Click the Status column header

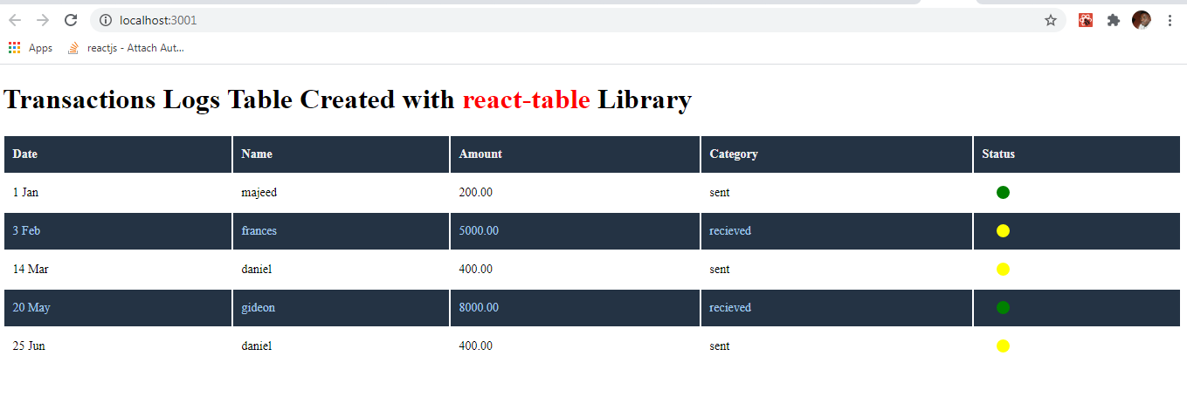pyautogui.click(x=1077, y=154)
